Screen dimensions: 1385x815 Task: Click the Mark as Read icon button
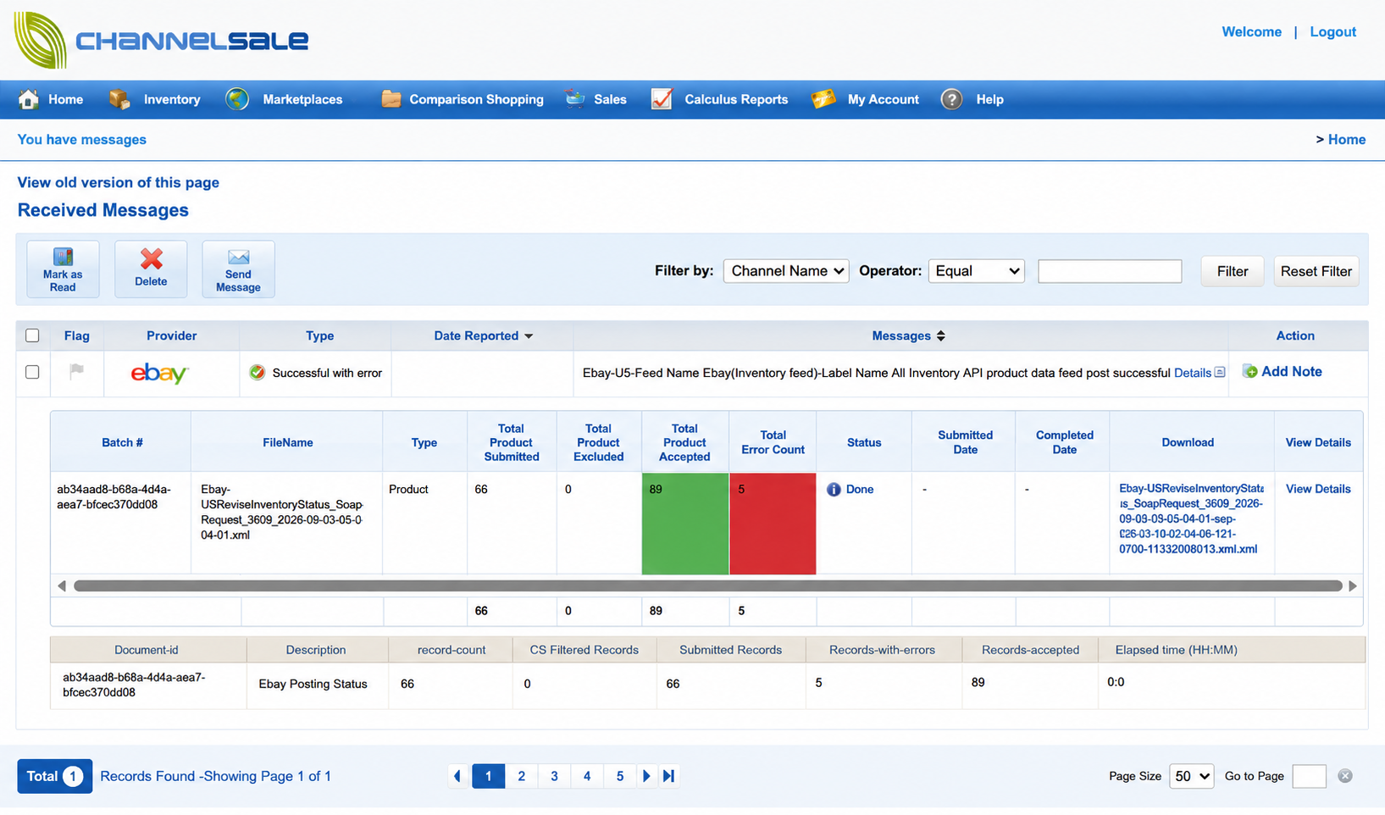tap(63, 257)
